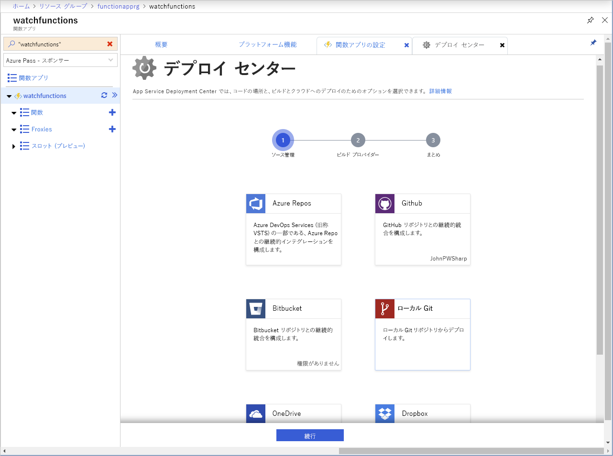Click the large デプロイ センター gear icon
This screenshot has height=456, width=613.
(x=144, y=68)
